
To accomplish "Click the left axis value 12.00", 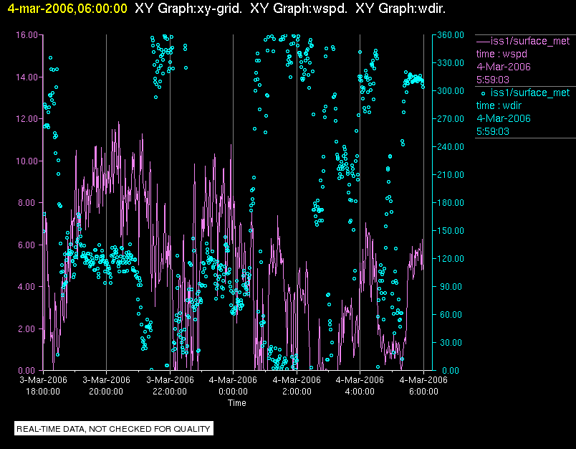I will pos(27,119).
